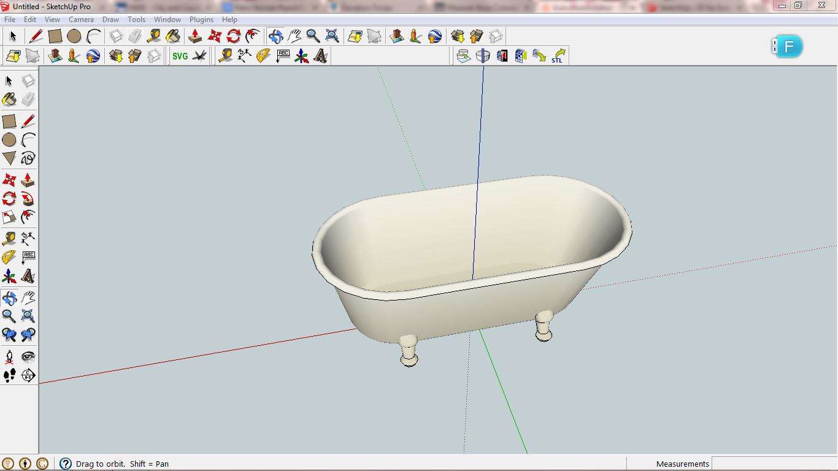Select the Rotate tool in top toolbar row
838x471 pixels.
(x=233, y=36)
